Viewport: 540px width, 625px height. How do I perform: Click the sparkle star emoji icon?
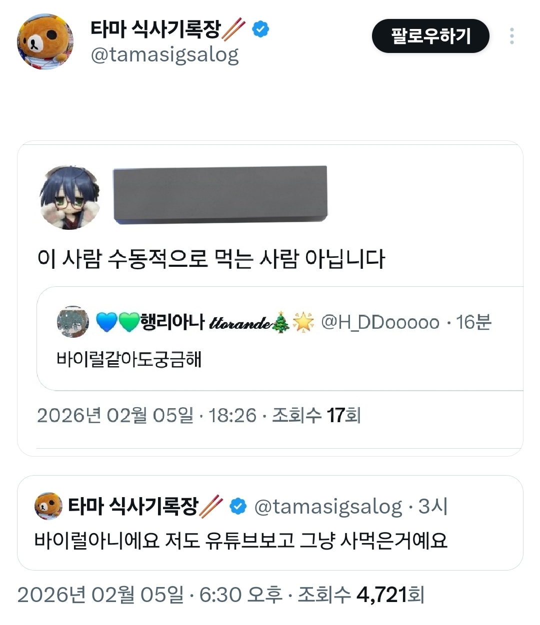(x=303, y=322)
